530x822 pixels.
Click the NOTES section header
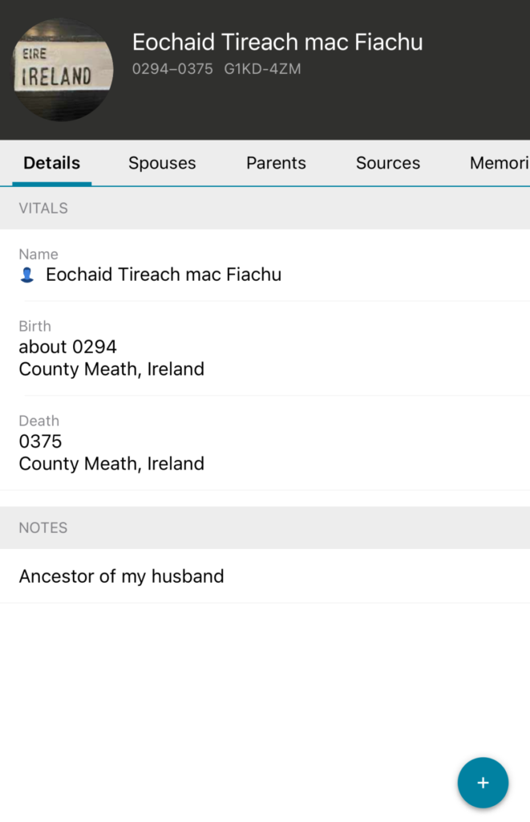(43, 527)
